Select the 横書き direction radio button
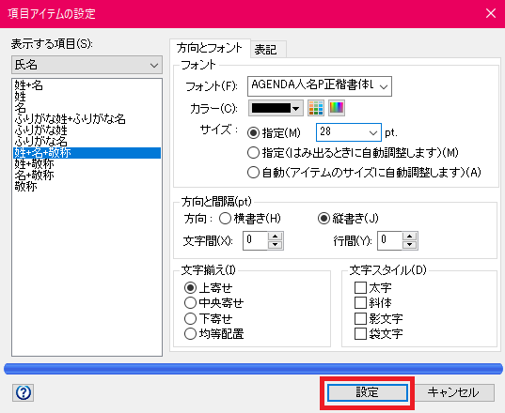This screenshot has height=413, width=505. (x=225, y=219)
